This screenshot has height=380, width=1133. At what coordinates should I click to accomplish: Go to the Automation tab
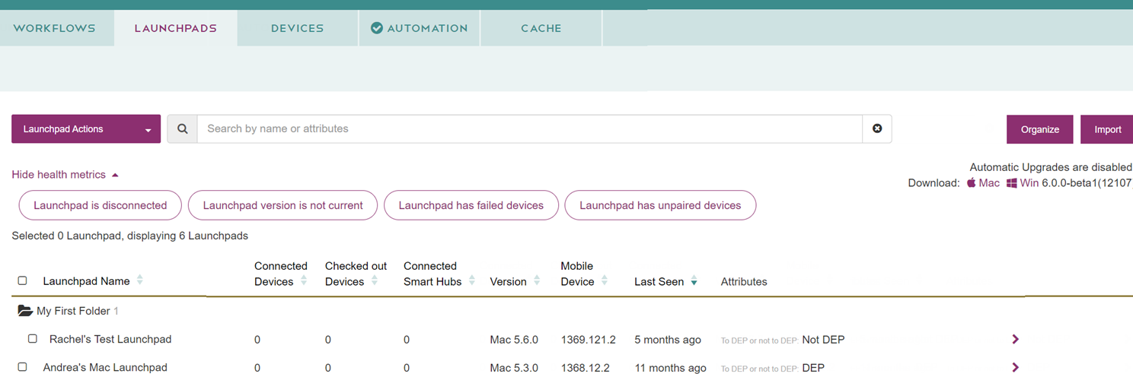[x=419, y=28]
